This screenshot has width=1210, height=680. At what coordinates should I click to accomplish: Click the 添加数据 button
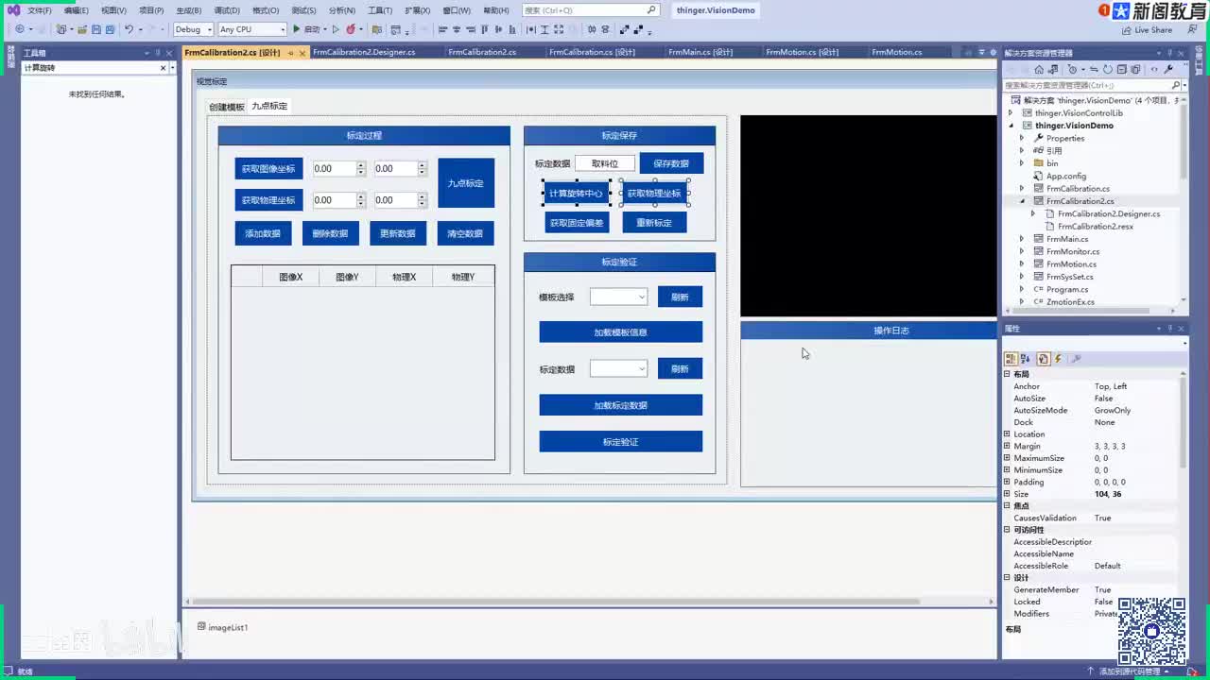[x=263, y=233]
